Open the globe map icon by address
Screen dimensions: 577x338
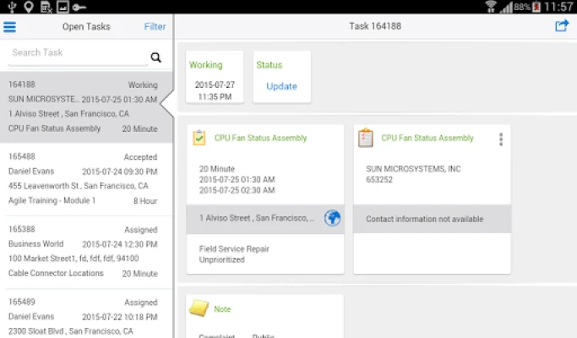pos(333,218)
